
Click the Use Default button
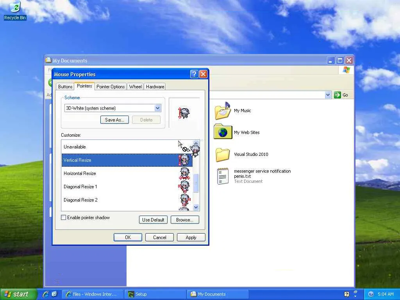[x=153, y=220]
